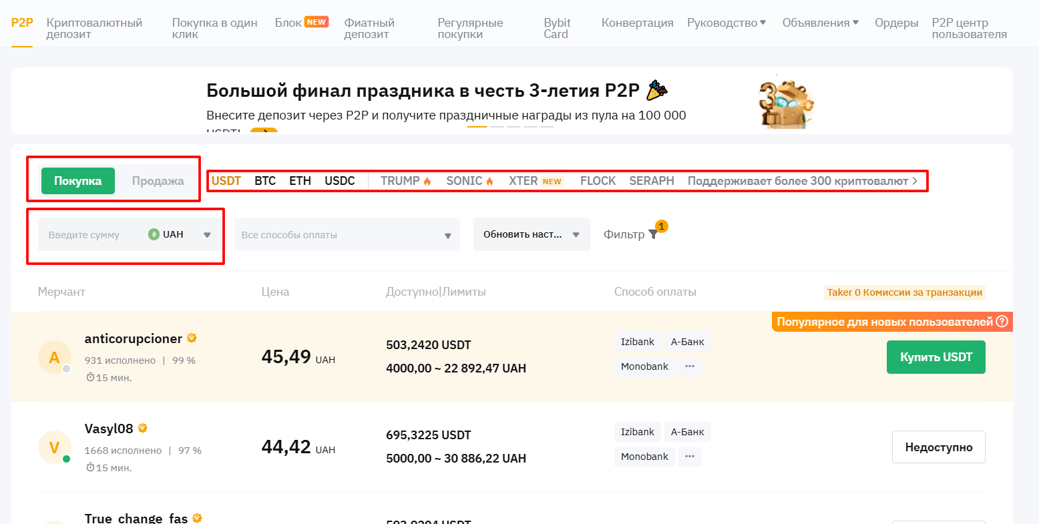Click the Taker 0 Комиссии за транзакции label
This screenshot has height=524, width=1039.
click(905, 292)
